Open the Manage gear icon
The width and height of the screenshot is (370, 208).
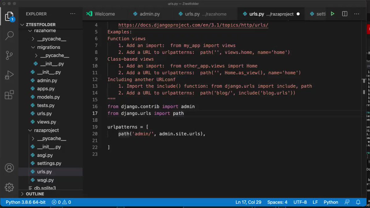(9, 187)
